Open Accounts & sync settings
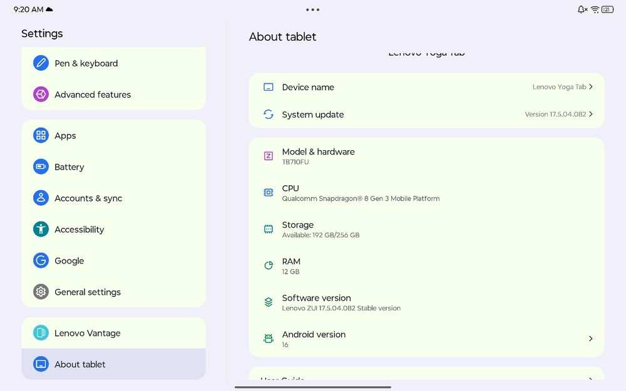626x391 pixels. [x=114, y=198]
